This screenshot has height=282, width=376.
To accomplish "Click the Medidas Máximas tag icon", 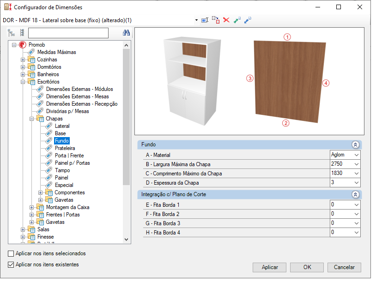I will [31, 52].
